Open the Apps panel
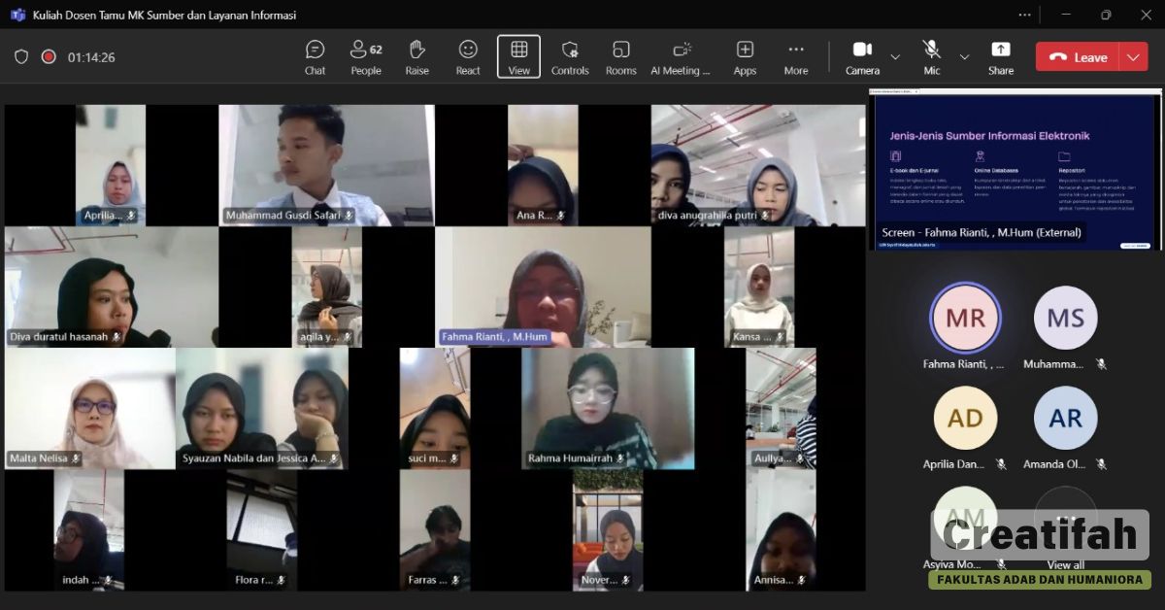Image resolution: width=1165 pixels, height=610 pixels. (745, 56)
